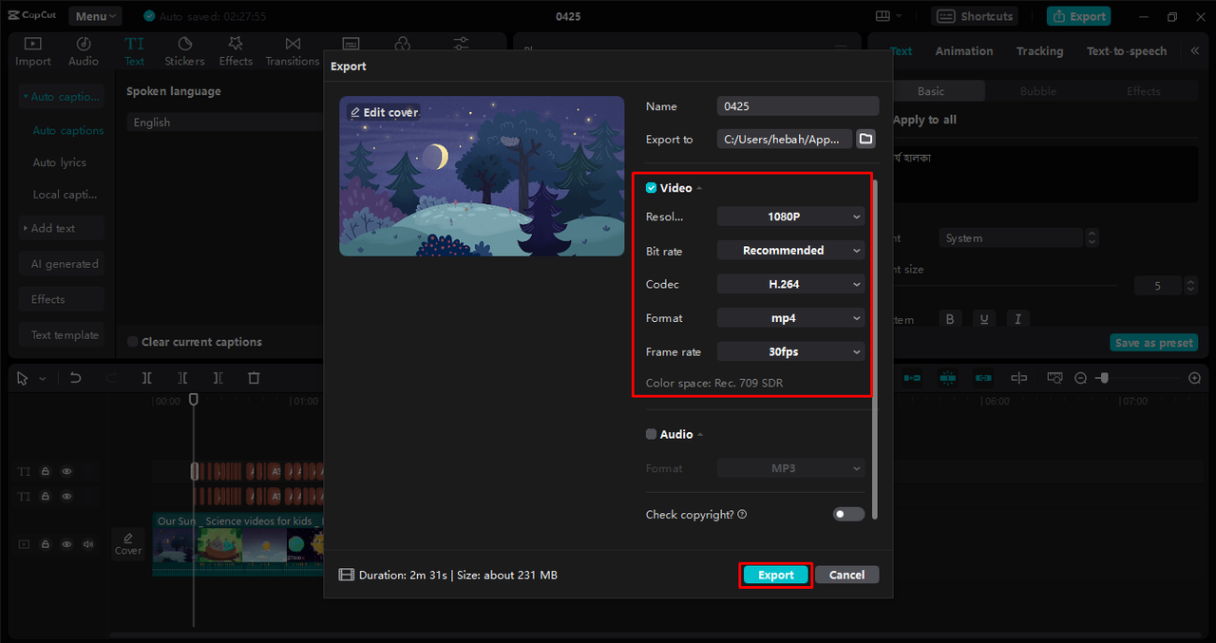1216x643 pixels.
Task: Select Text template in sidebar
Action: coord(62,335)
